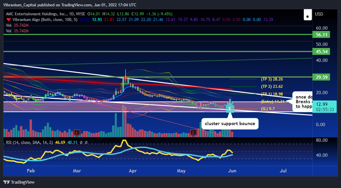Viewport: 341px width, 188px height.
Task: Select the 'once do Breaks' callout
Action: [302, 102]
